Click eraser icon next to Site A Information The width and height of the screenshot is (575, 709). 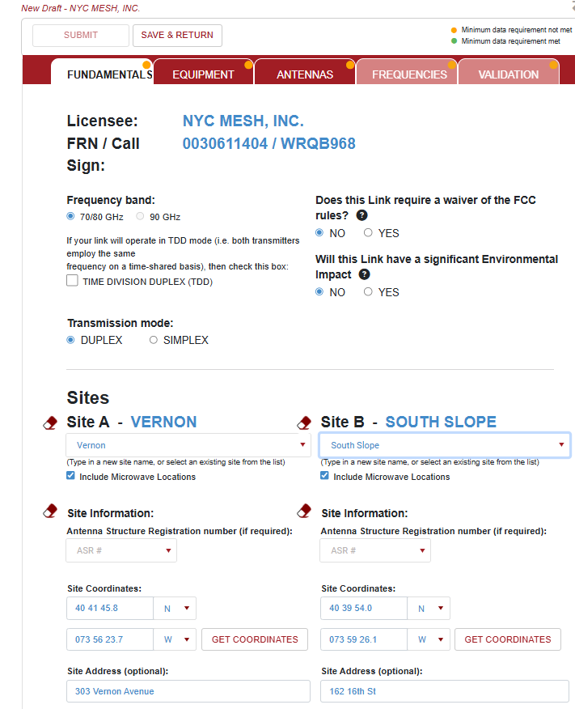click(x=50, y=511)
